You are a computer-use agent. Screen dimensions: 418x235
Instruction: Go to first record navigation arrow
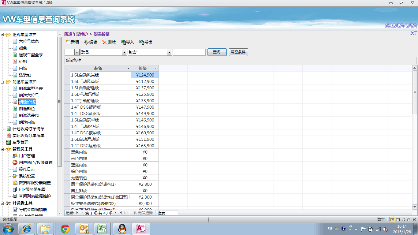pos(77,213)
